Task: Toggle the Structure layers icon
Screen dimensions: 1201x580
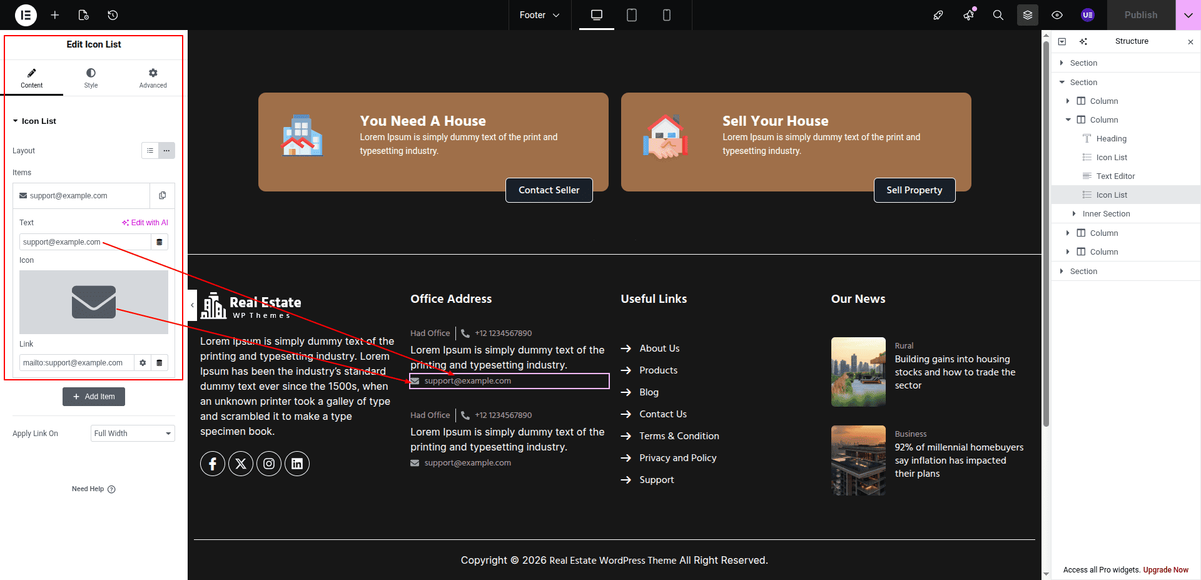Action: click(1027, 15)
